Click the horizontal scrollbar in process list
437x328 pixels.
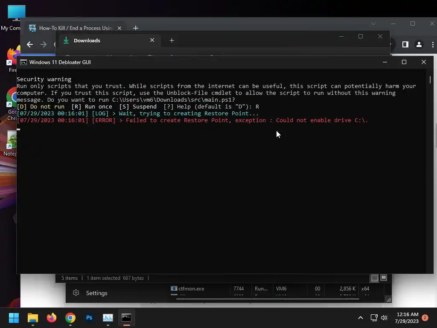[x=268, y=299]
